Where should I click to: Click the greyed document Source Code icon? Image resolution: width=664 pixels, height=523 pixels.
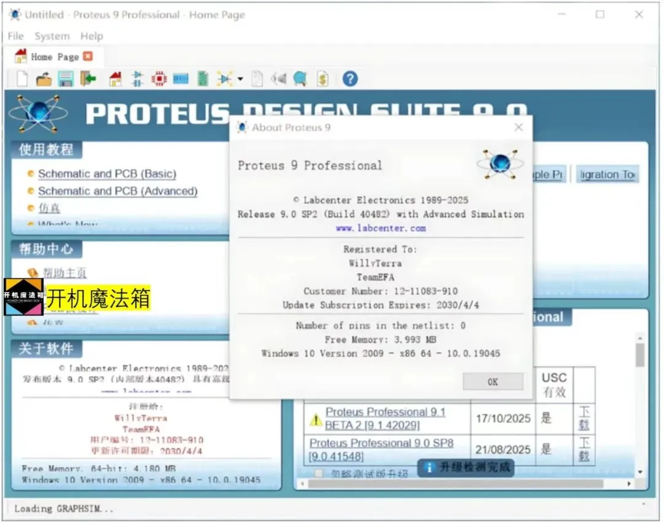click(x=257, y=79)
